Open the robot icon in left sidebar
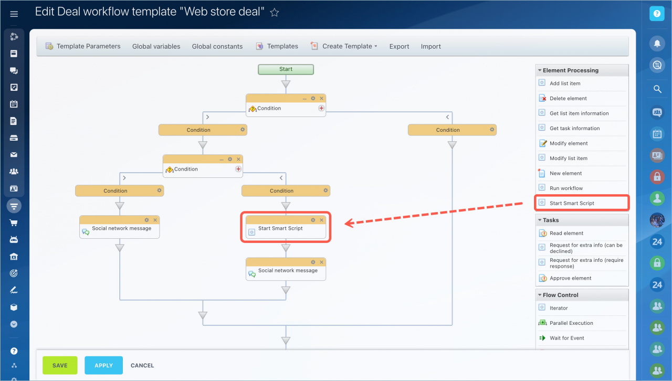 click(14, 240)
